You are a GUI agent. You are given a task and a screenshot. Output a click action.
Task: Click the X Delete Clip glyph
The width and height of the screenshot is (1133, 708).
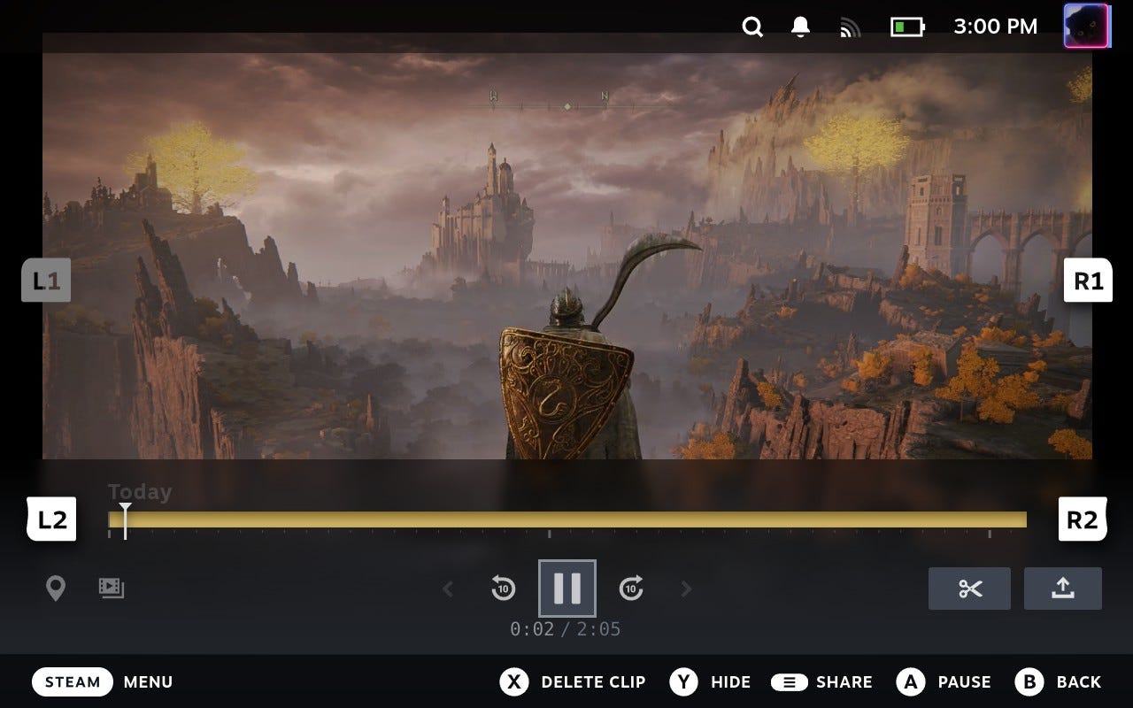514,681
